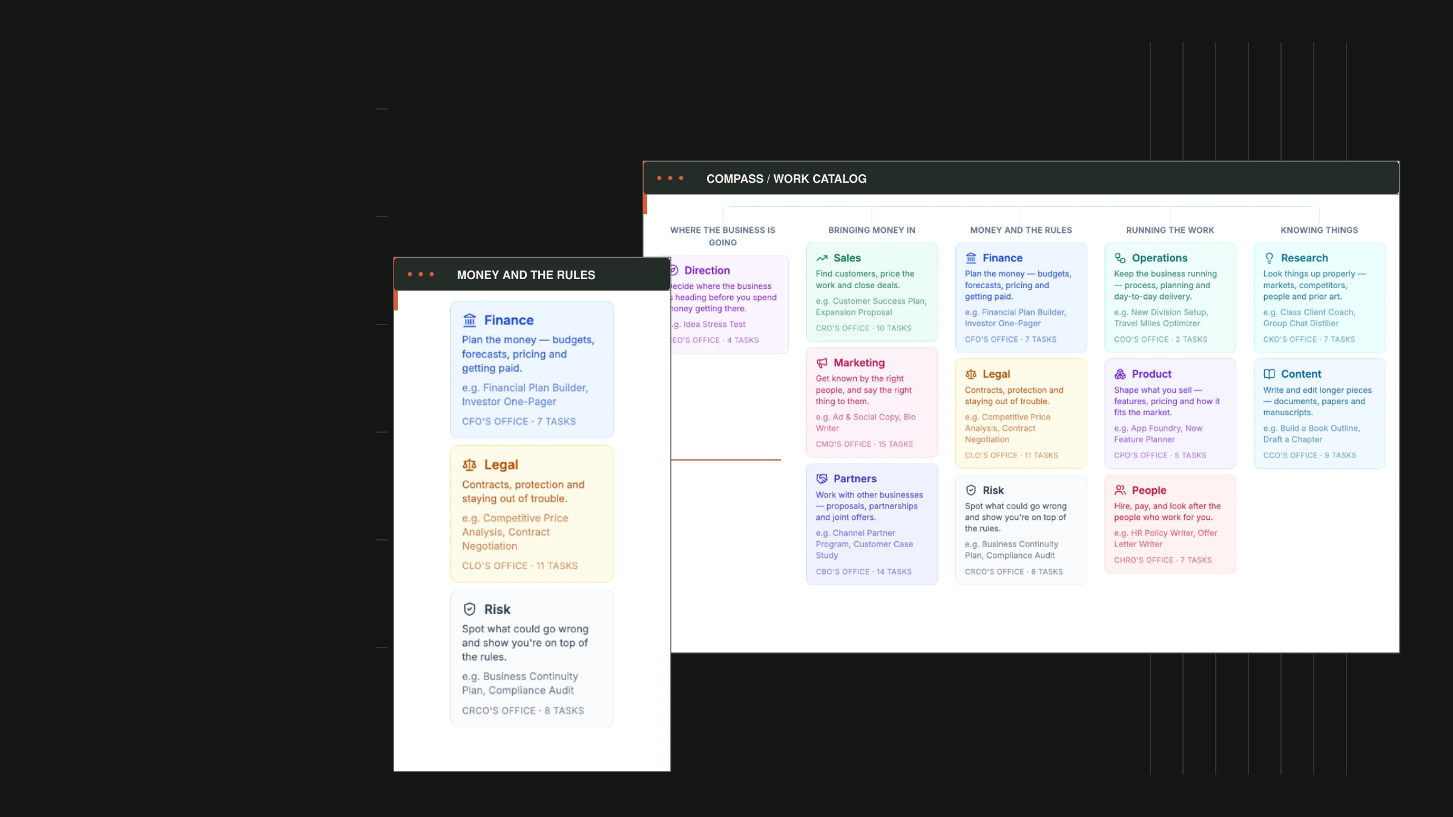Click the Risk shield icon in Work Catalog
Screen dimensions: 1453x817
coord(971,490)
